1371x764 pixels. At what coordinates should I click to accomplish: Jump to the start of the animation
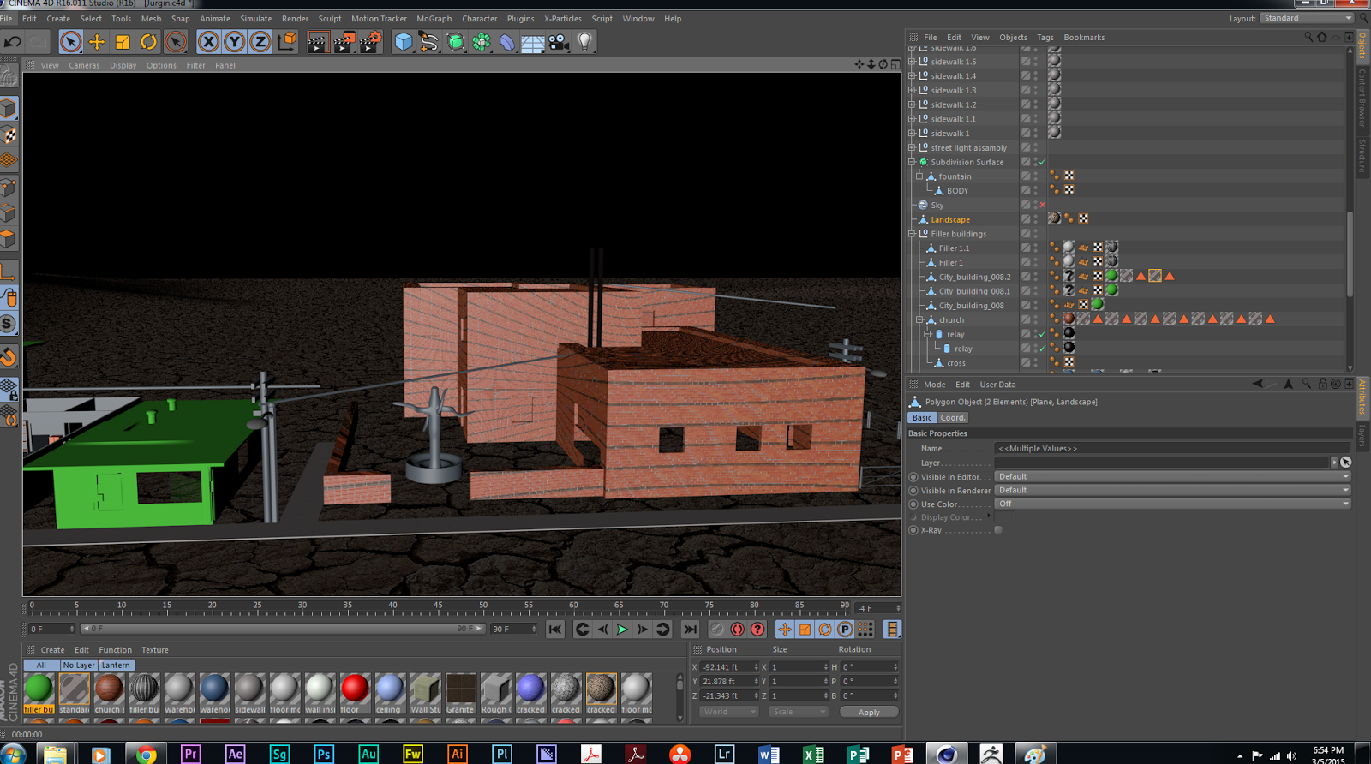(x=555, y=630)
